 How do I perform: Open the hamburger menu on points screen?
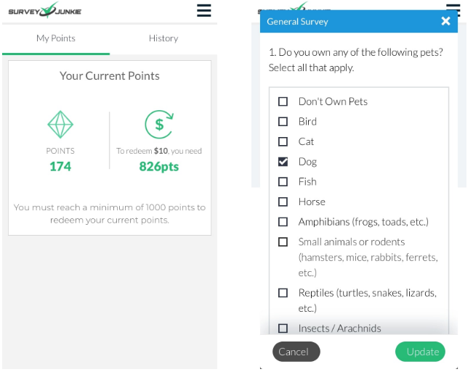[204, 11]
